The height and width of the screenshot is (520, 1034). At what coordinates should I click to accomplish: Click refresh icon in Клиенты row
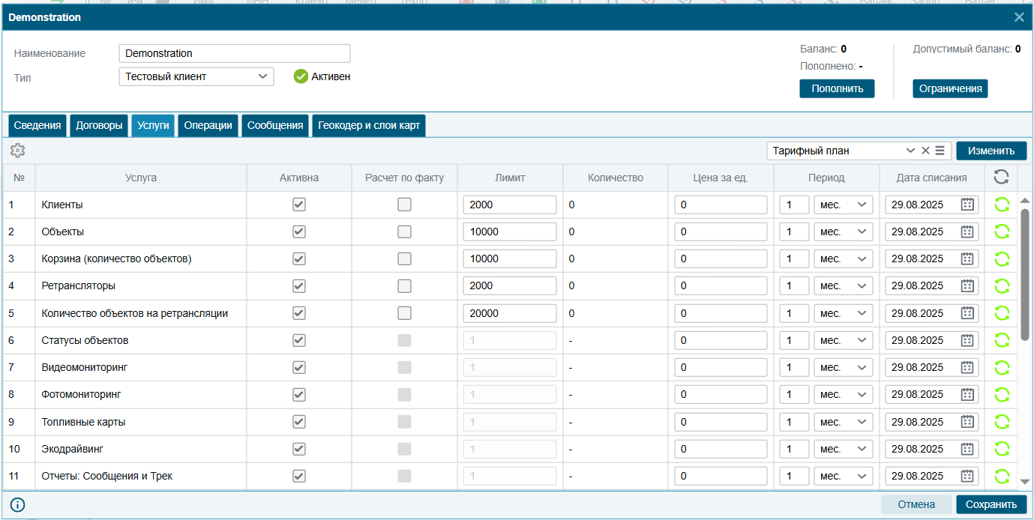pyautogui.click(x=1002, y=205)
